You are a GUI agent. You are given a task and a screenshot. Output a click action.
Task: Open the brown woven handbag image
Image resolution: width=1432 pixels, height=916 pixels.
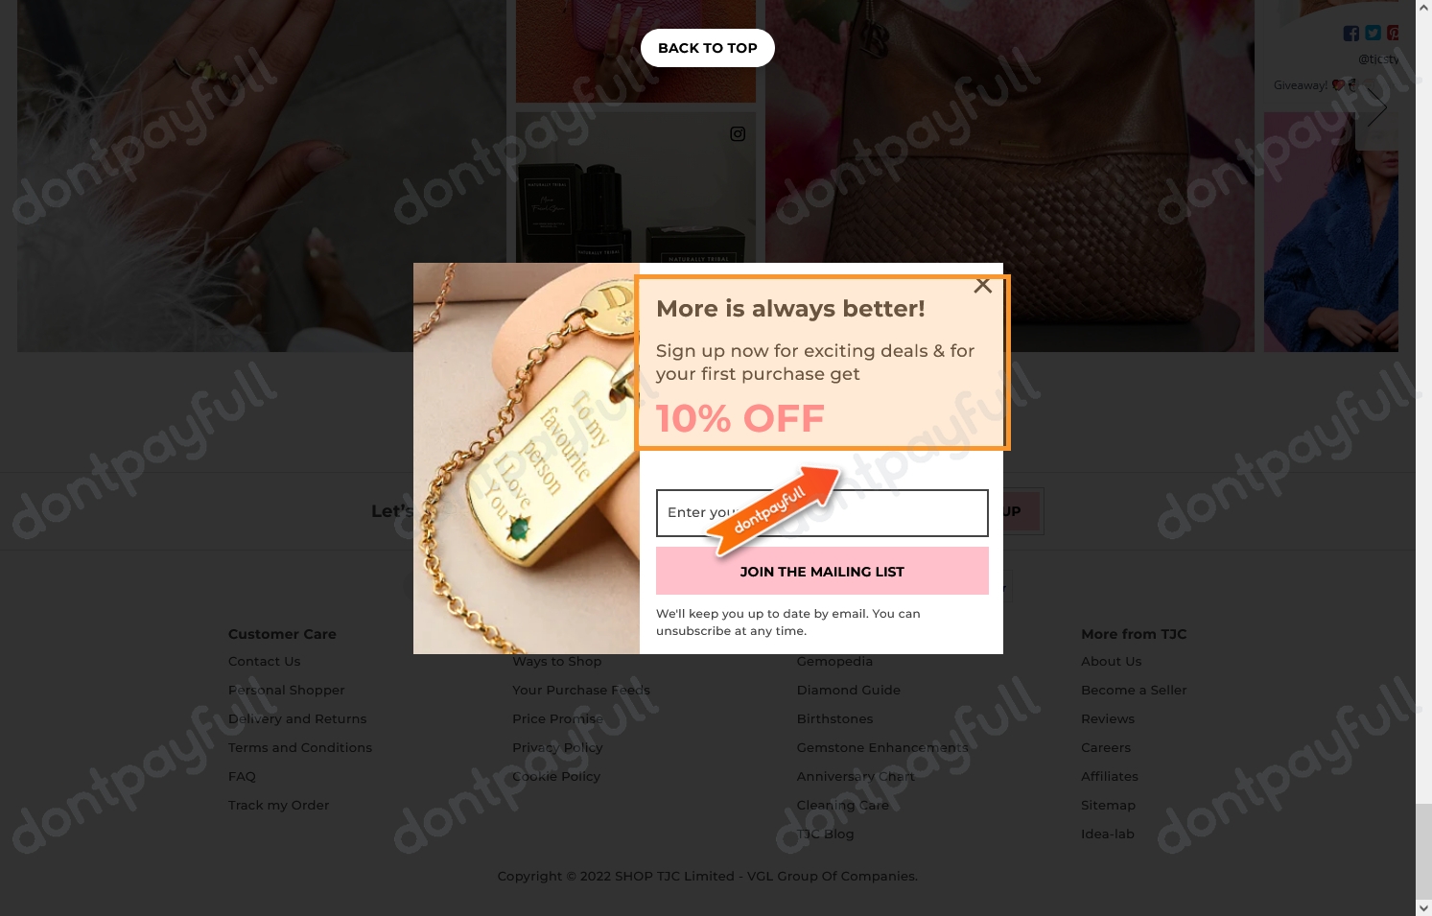(x=1010, y=176)
